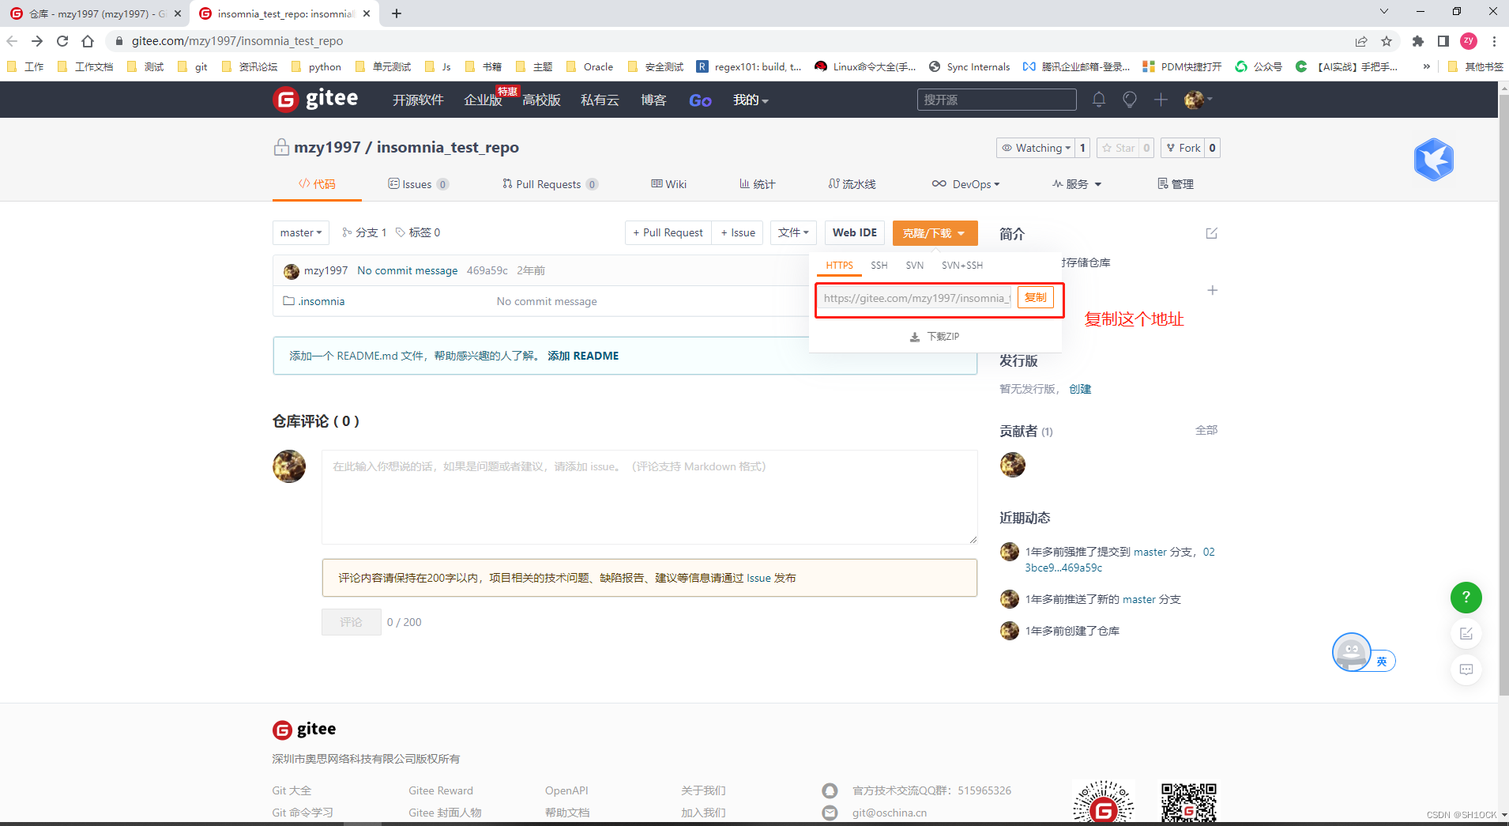Open the notifications bell icon

click(1098, 100)
